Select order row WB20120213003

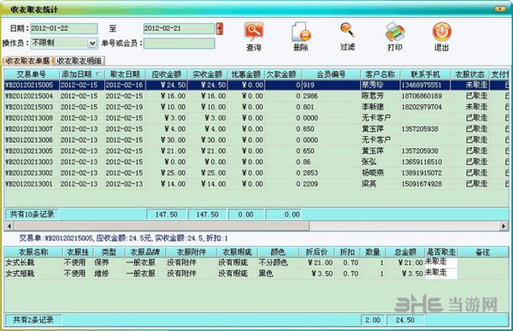(256, 162)
